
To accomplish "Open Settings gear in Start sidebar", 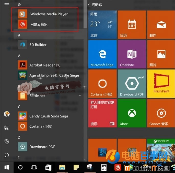I will click(7, 141).
